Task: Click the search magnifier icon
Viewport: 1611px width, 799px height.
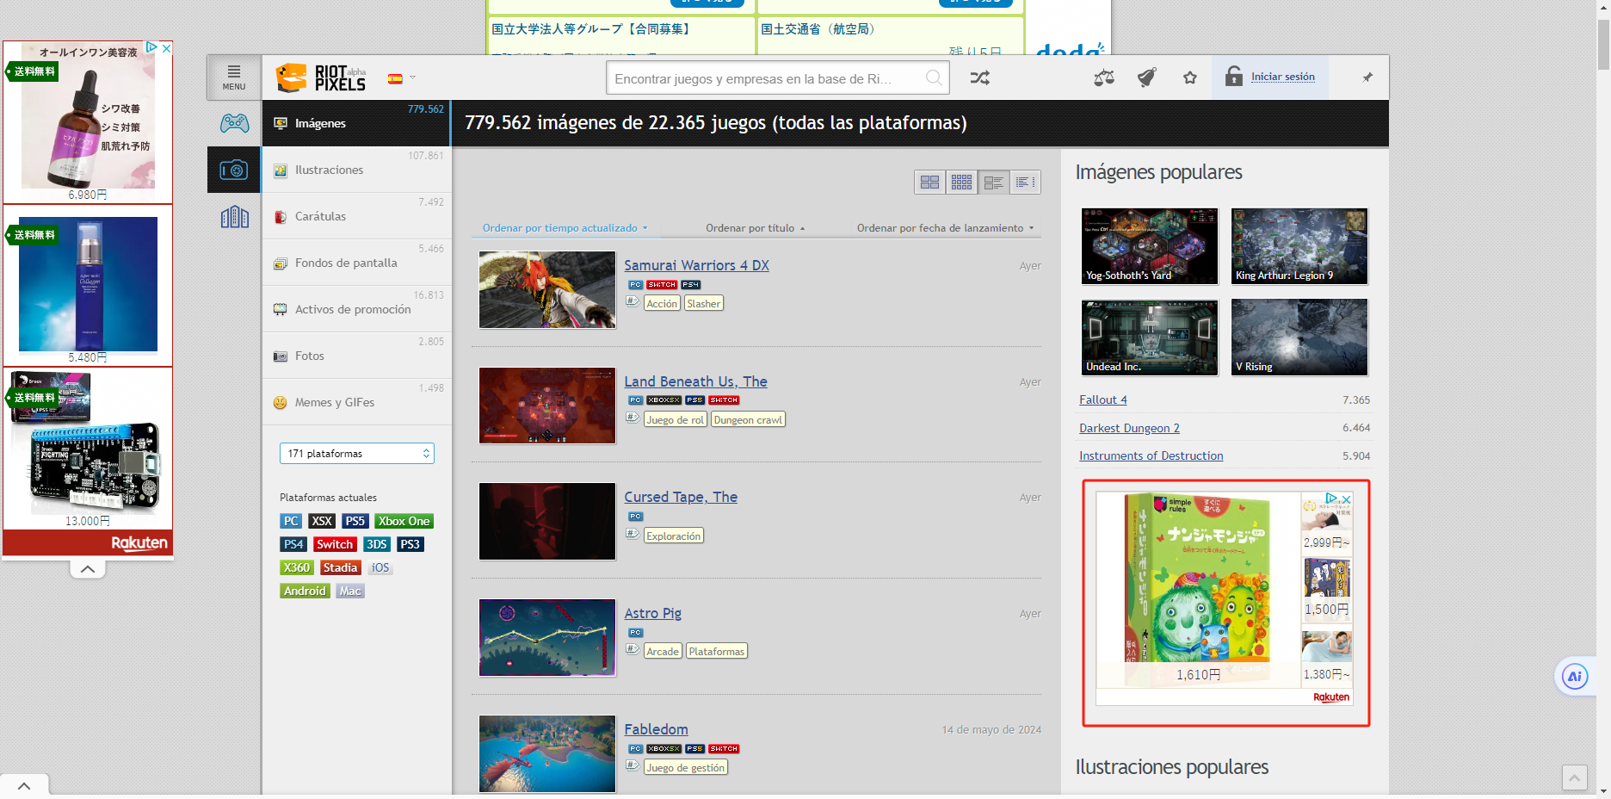Action: coord(934,77)
